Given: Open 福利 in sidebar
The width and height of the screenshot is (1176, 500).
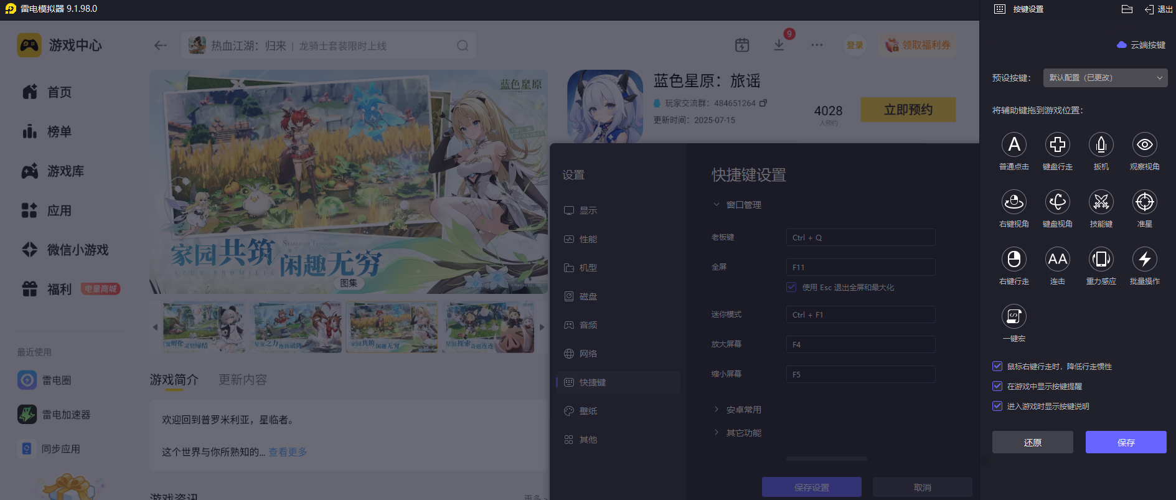Looking at the screenshot, I should point(47,289).
